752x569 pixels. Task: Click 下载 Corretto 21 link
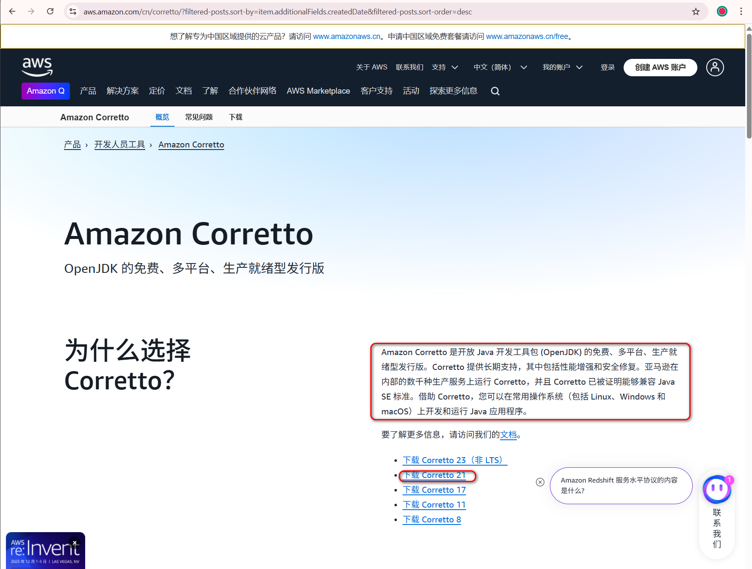[434, 475]
